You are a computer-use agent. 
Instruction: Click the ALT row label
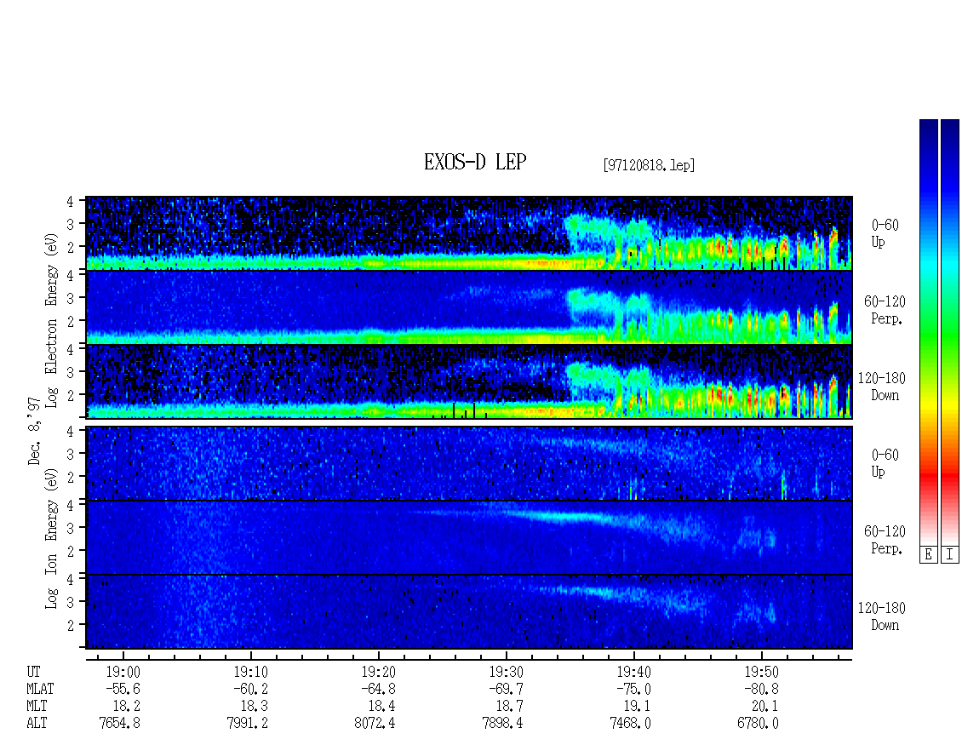pos(37,724)
